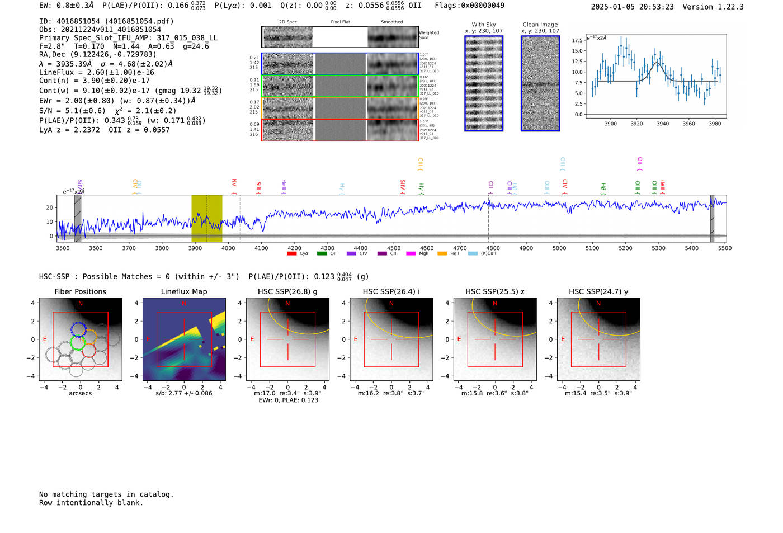The height and width of the screenshot is (533, 783).
Task: Select the blue-bordered 2D spectrum row
Action: pos(339,64)
